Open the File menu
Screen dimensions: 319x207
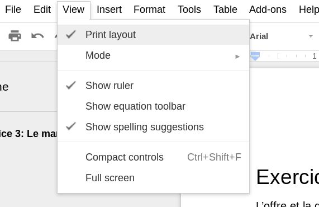coord(13,10)
